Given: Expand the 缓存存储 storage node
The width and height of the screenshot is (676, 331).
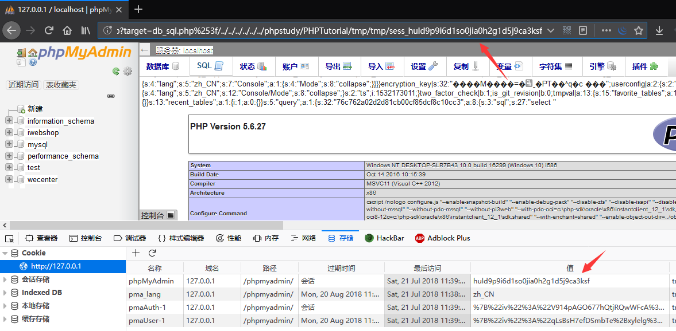Looking at the screenshot, I should coord(5,320).
